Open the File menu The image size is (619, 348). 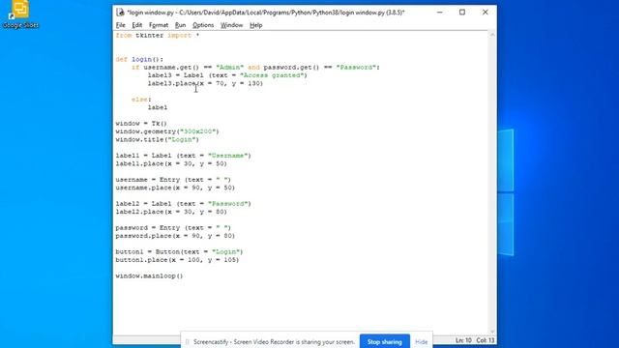[120, 25]
